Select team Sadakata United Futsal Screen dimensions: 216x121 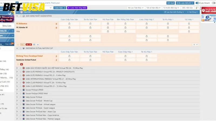coord(26,60)
